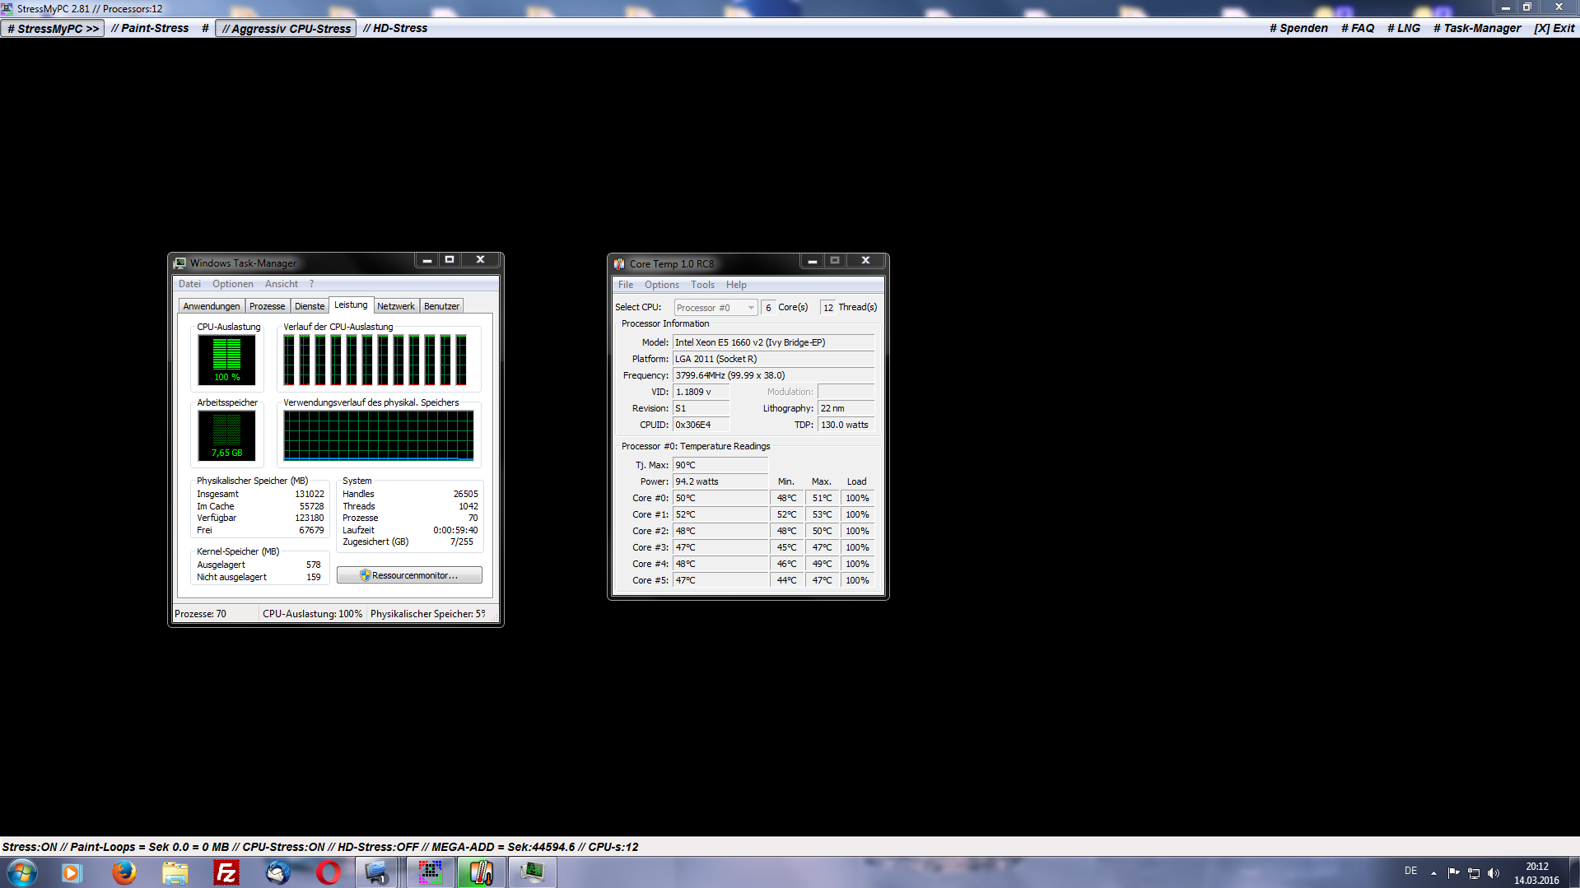Open Thunderbird mail from the taskbar

[x=277, y=872]
